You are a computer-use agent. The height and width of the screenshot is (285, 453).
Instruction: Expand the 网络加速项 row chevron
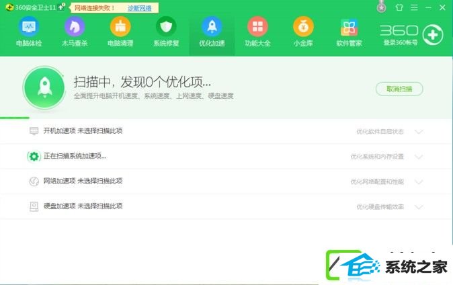(x=418, y=181)
